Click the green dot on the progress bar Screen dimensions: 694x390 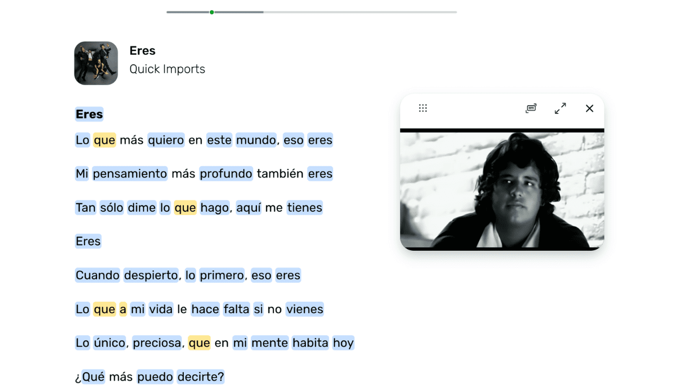pos(211,12)
